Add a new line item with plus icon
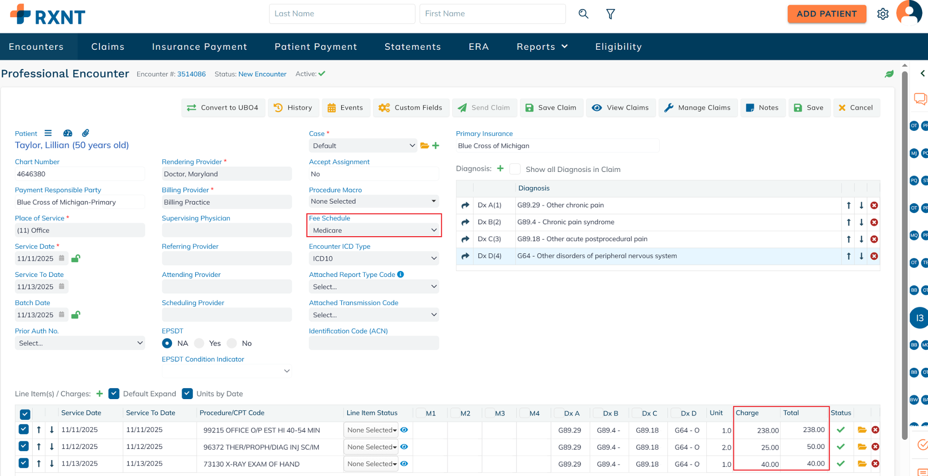Image resolution: width=928 pixels, height=476 pixels. [100, 394]
